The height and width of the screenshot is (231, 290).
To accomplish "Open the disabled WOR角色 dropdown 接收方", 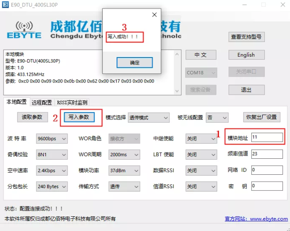I will 124,138.
